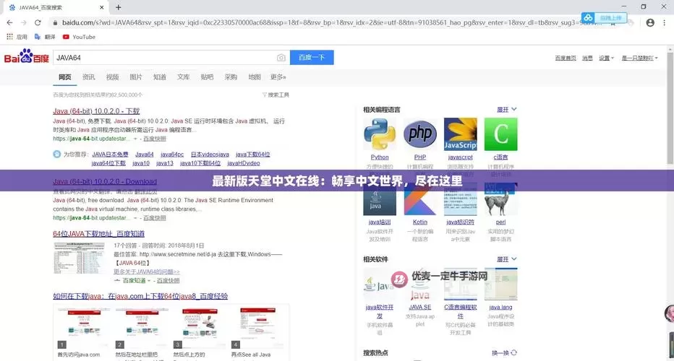
Task: Expand 相关软件 with 展开
Action: (506, 259)
